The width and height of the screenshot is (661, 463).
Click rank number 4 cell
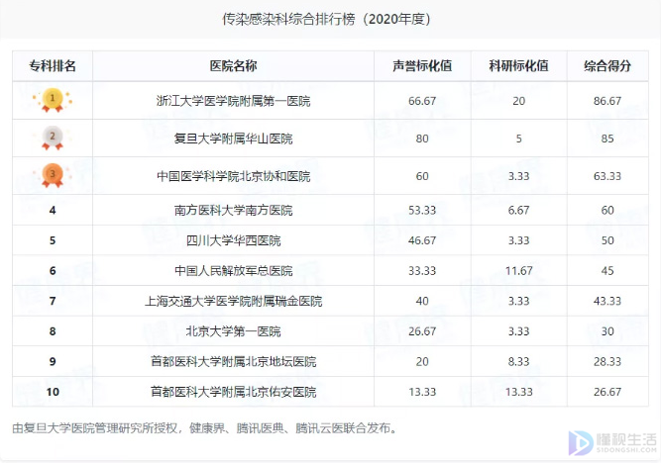[x=53, y=210]
